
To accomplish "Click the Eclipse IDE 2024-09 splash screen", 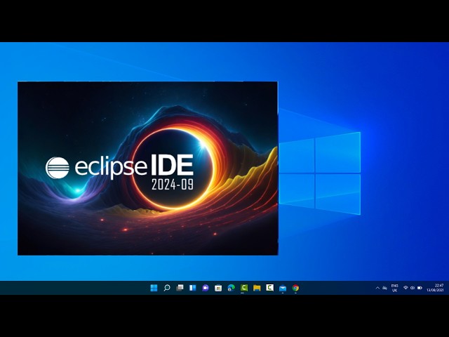I will click(x=148, y=168).
